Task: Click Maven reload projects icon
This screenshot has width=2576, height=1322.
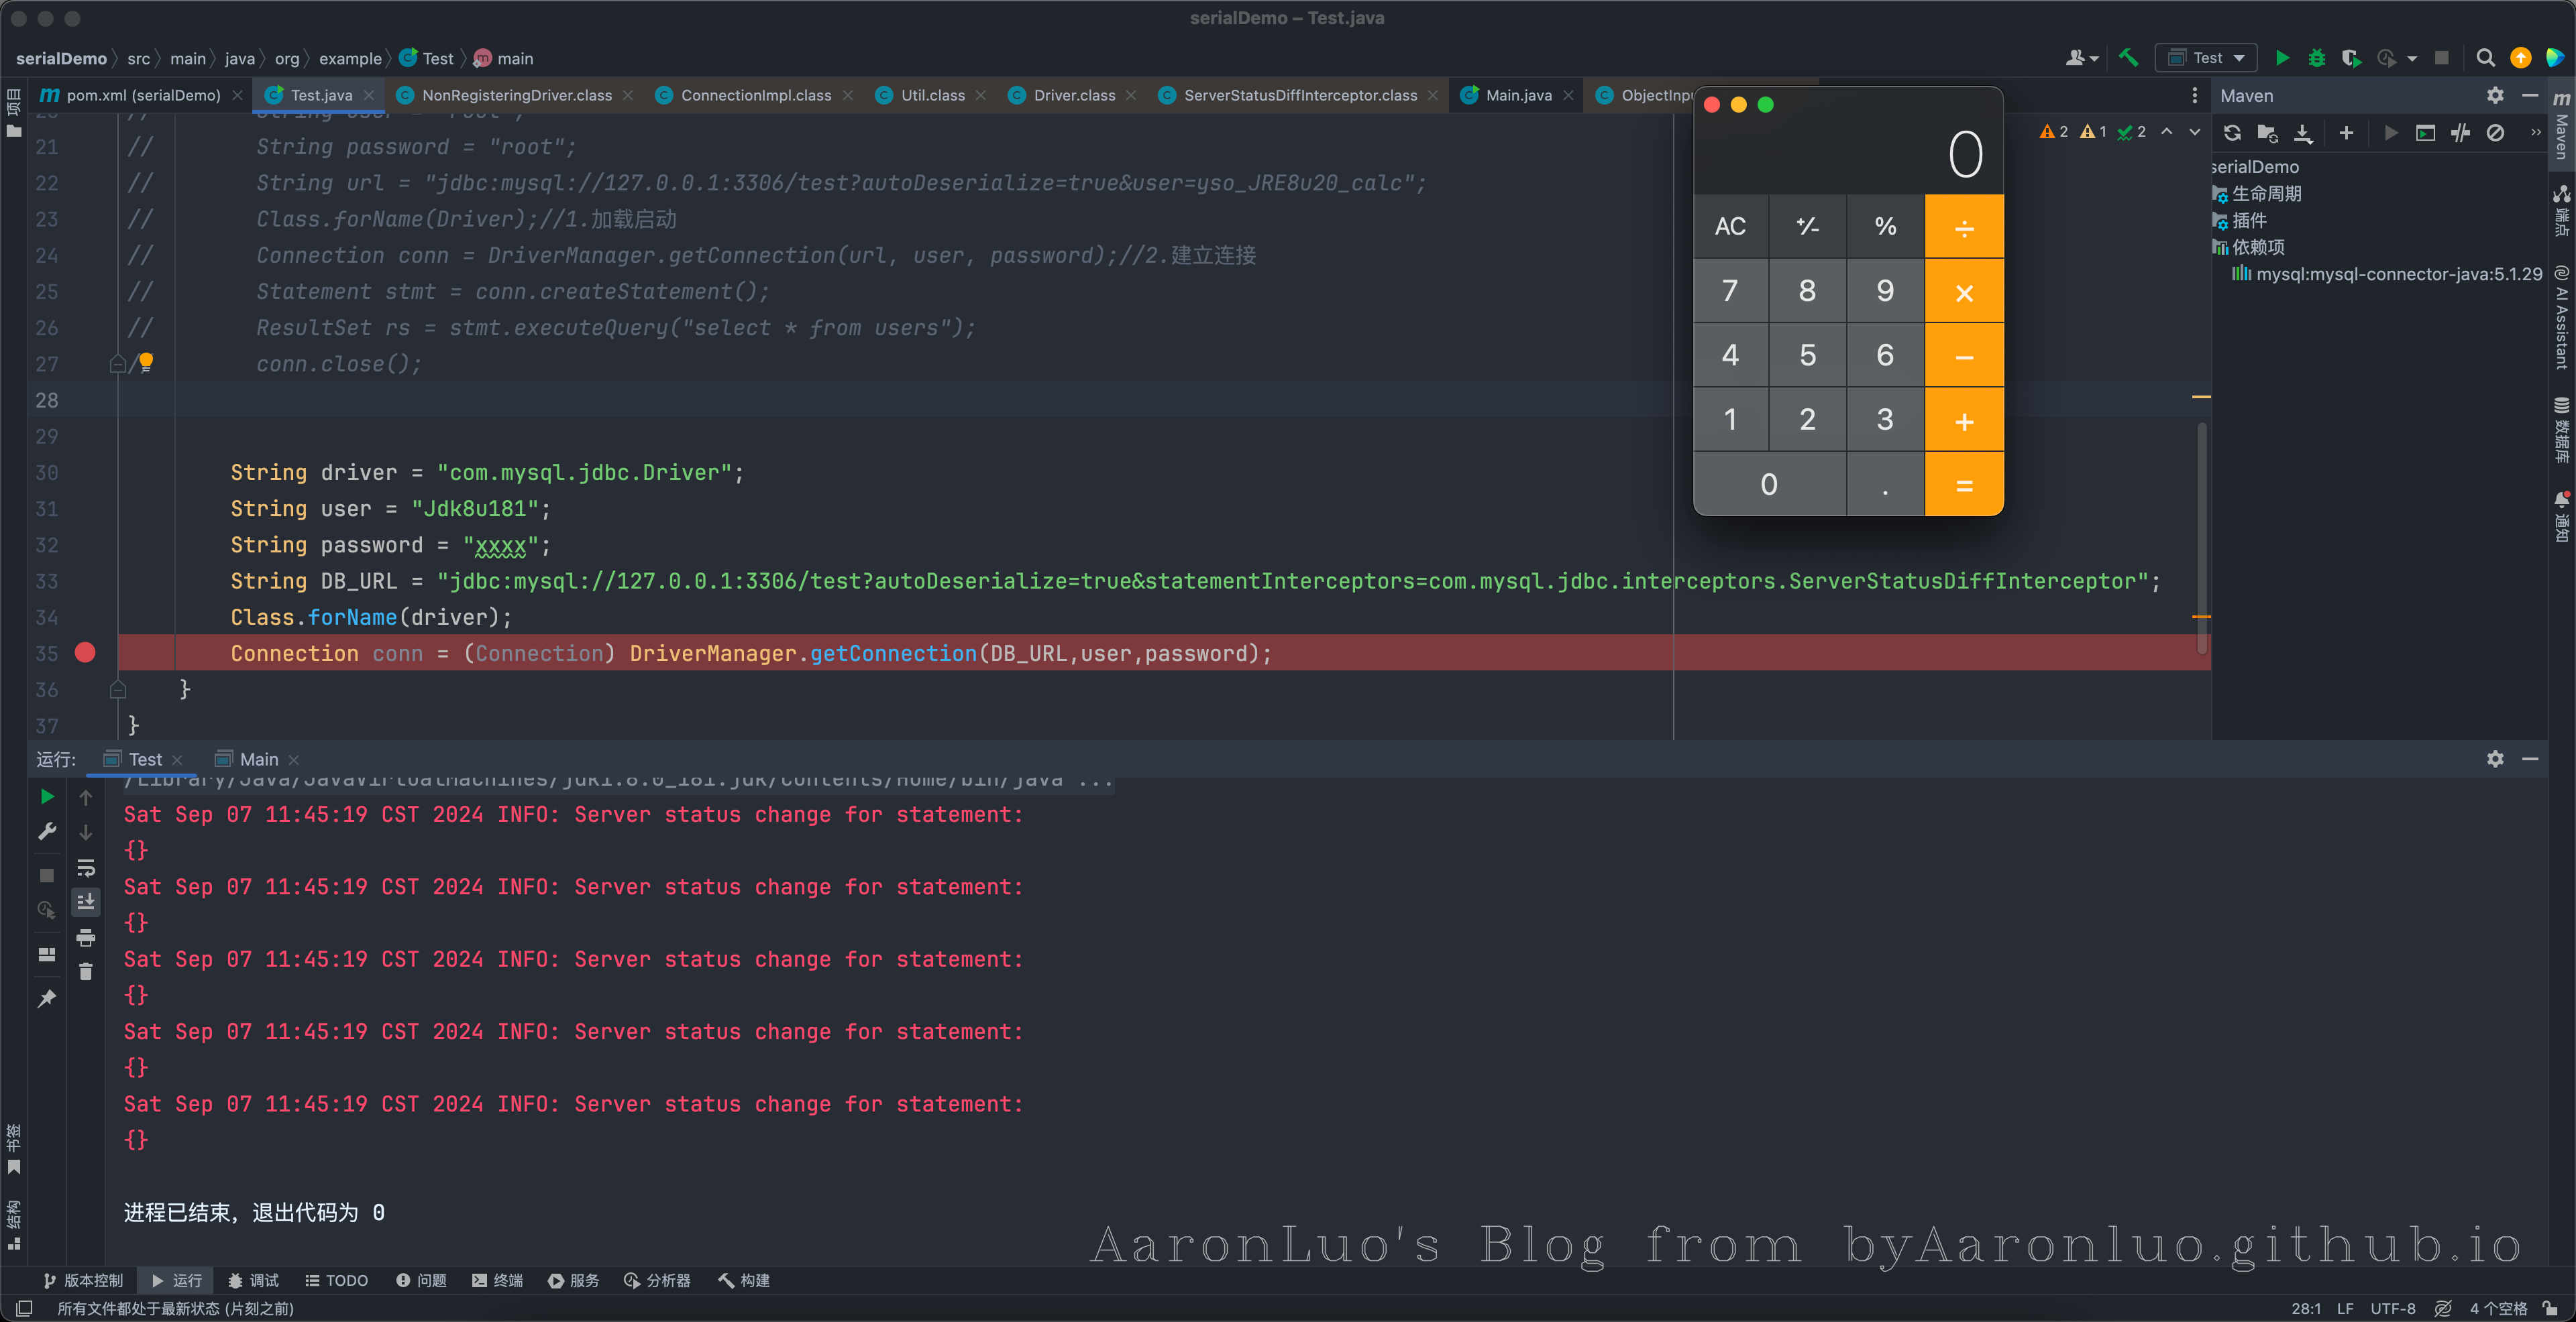Action: 2232,133
